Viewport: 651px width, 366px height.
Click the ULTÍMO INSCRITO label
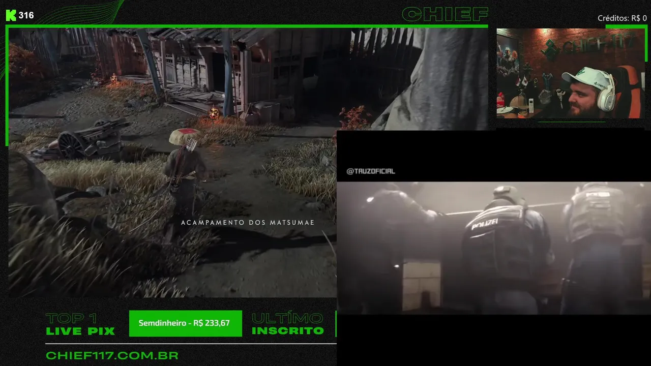click(288, 324)
